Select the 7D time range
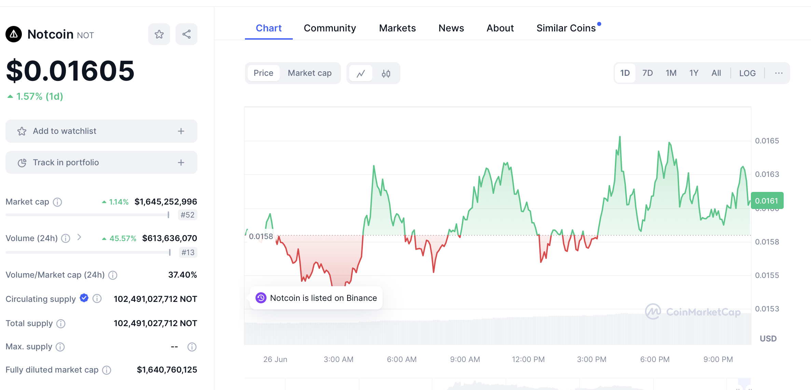The image size is (811, 390). [647, 73]
